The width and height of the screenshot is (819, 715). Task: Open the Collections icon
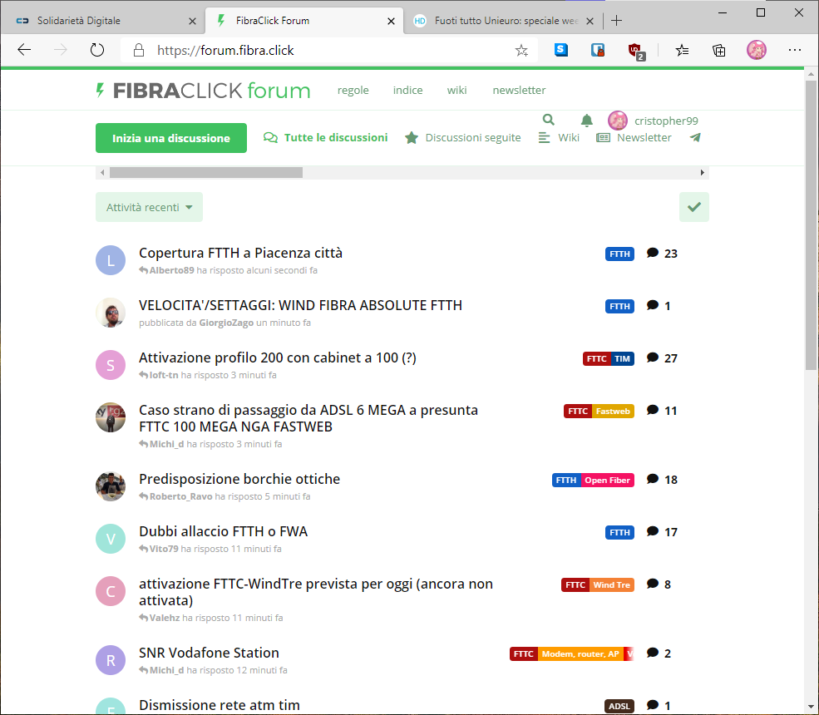point(719,50)
